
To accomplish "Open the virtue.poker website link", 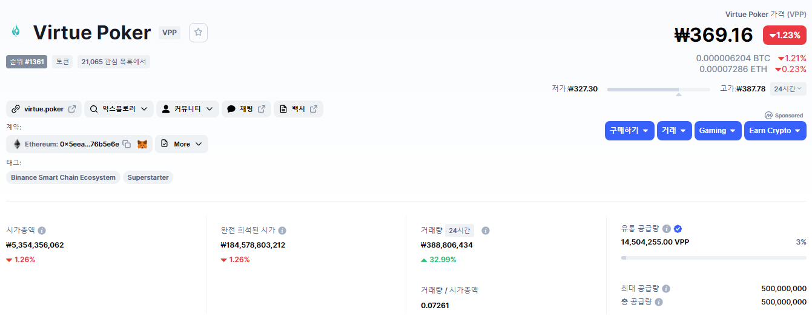I will pos(44,109).
